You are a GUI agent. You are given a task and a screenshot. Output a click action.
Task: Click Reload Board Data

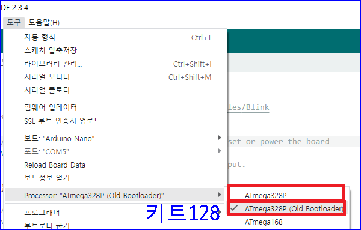click(115, 165)
